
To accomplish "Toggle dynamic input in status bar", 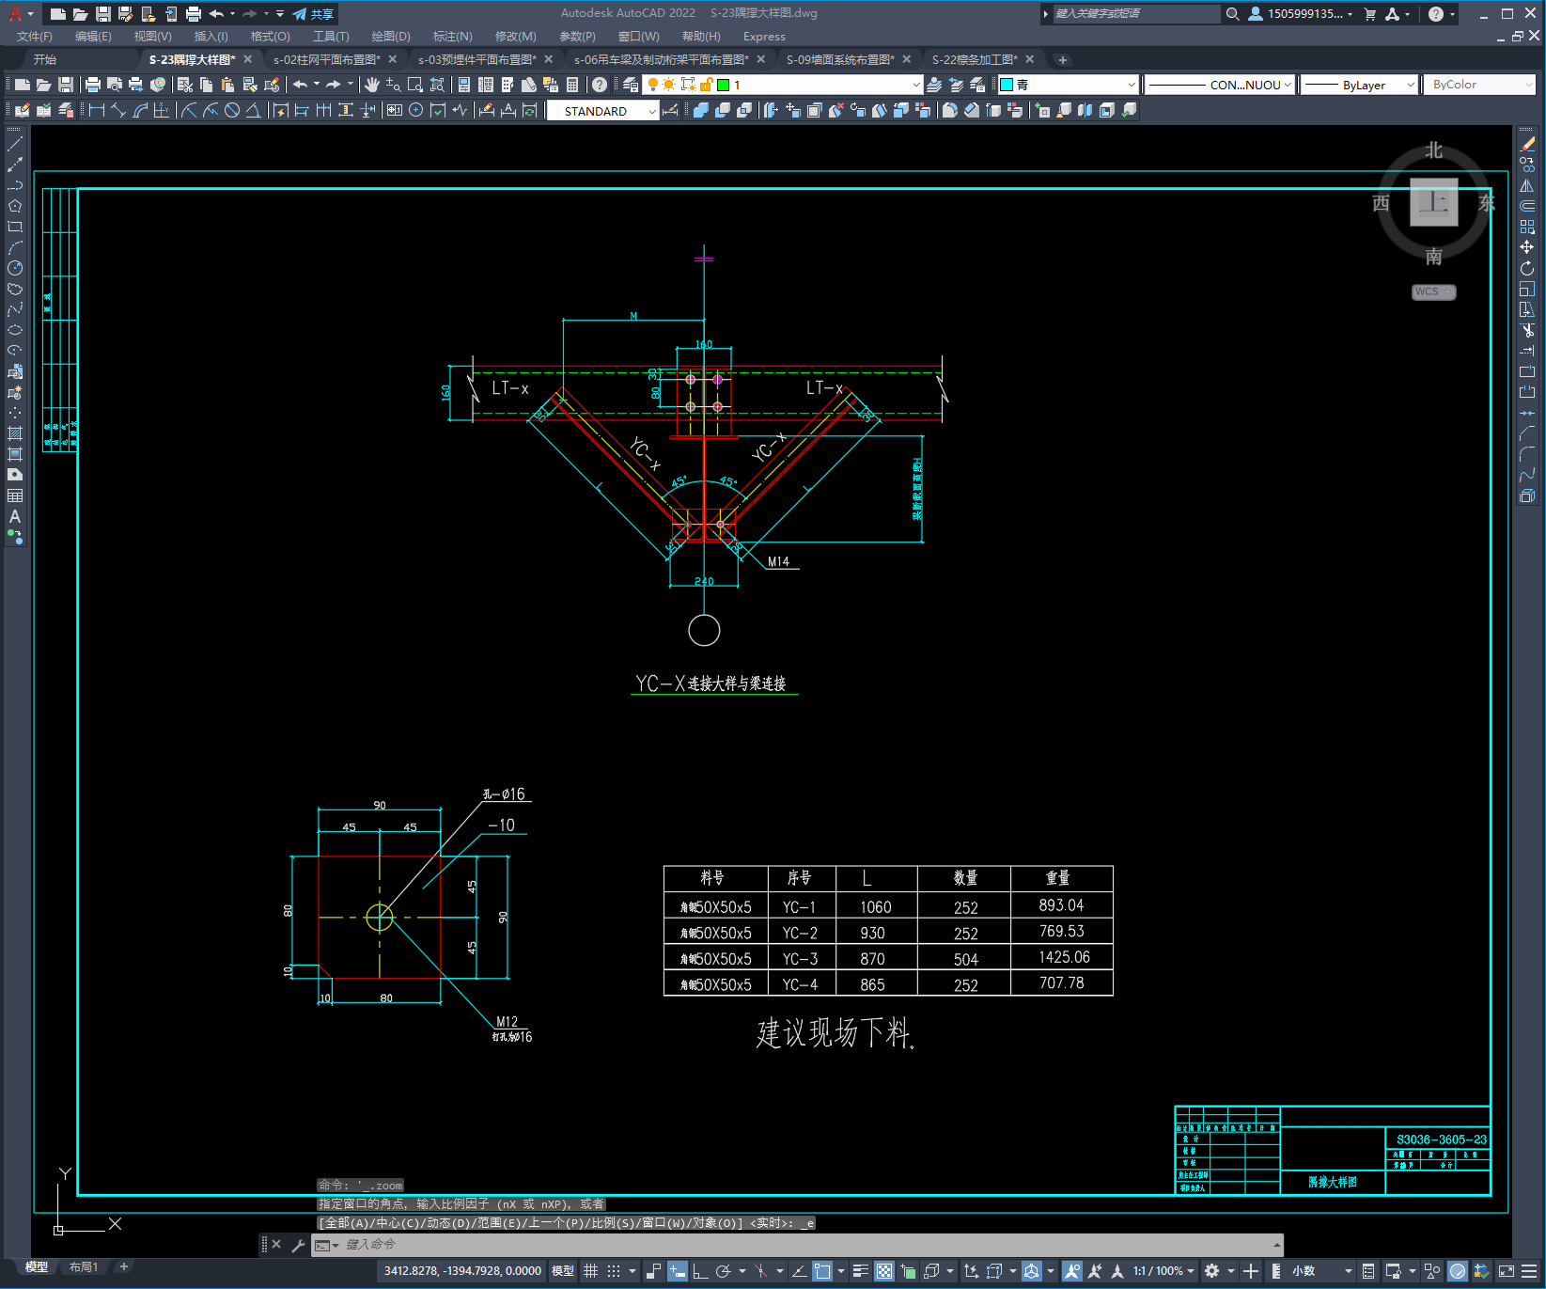I will (x=678, y=1271).
